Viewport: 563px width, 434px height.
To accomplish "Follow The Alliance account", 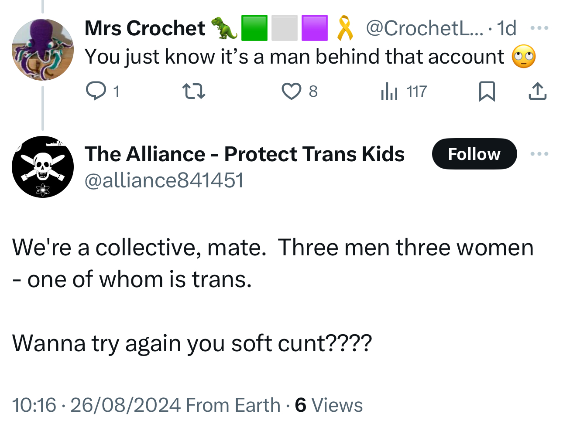I will pyautogui.click(x=474, y=154).
